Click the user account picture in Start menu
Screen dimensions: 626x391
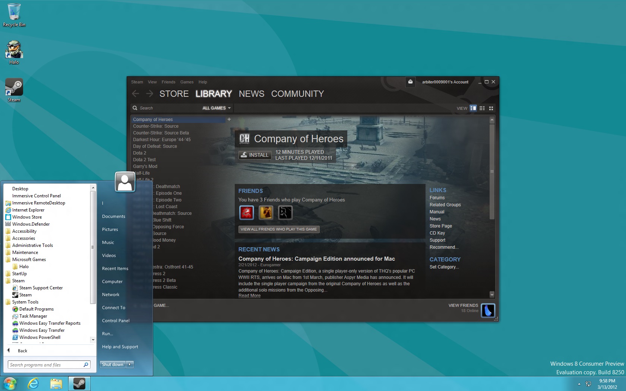click(125, 182)
